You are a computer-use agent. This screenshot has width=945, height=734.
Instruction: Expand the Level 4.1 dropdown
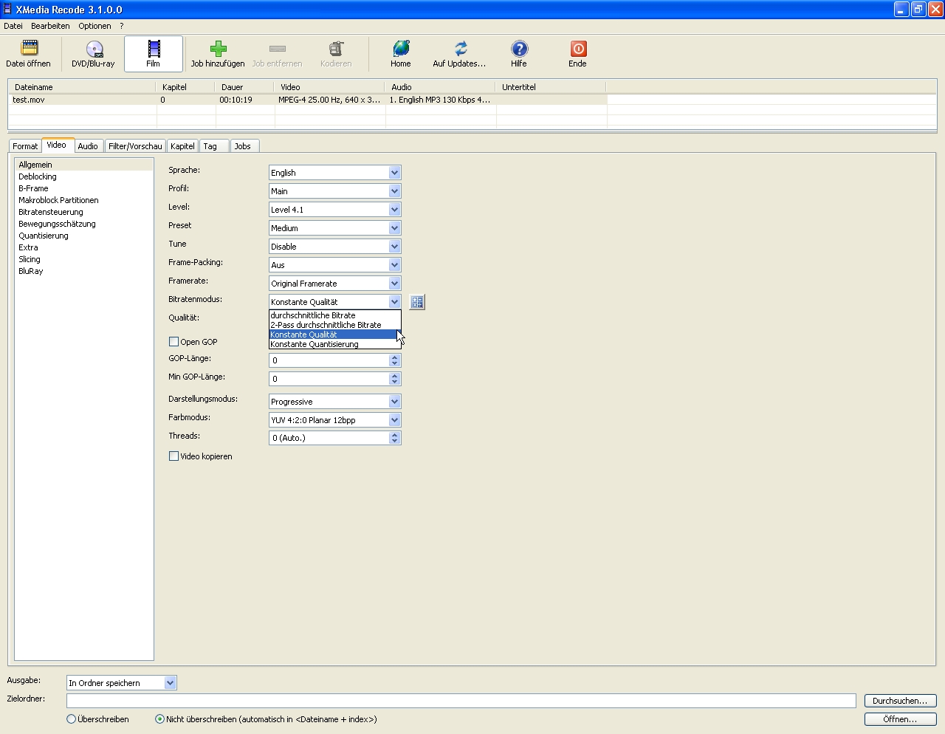tap(335, 210)
